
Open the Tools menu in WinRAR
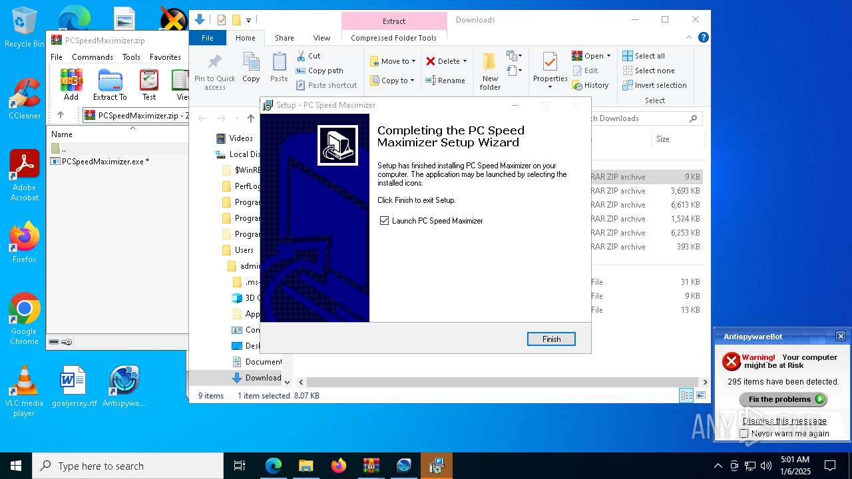(131, 57)
